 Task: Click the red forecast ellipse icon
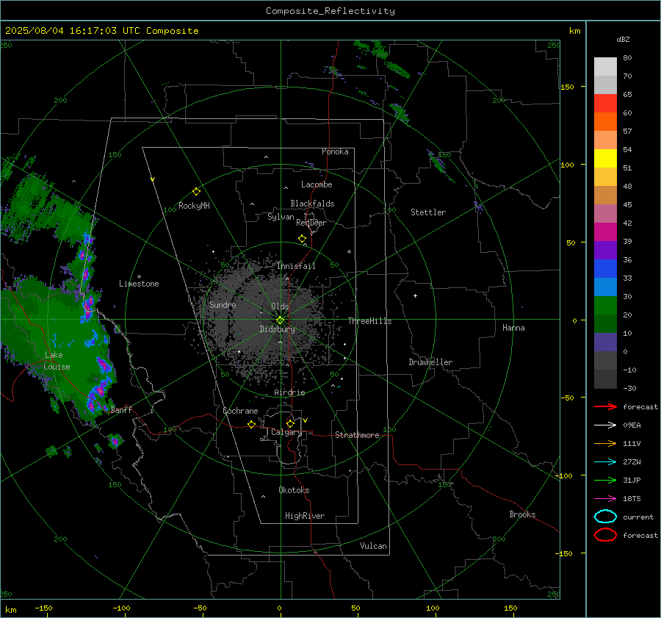point(605,535)
